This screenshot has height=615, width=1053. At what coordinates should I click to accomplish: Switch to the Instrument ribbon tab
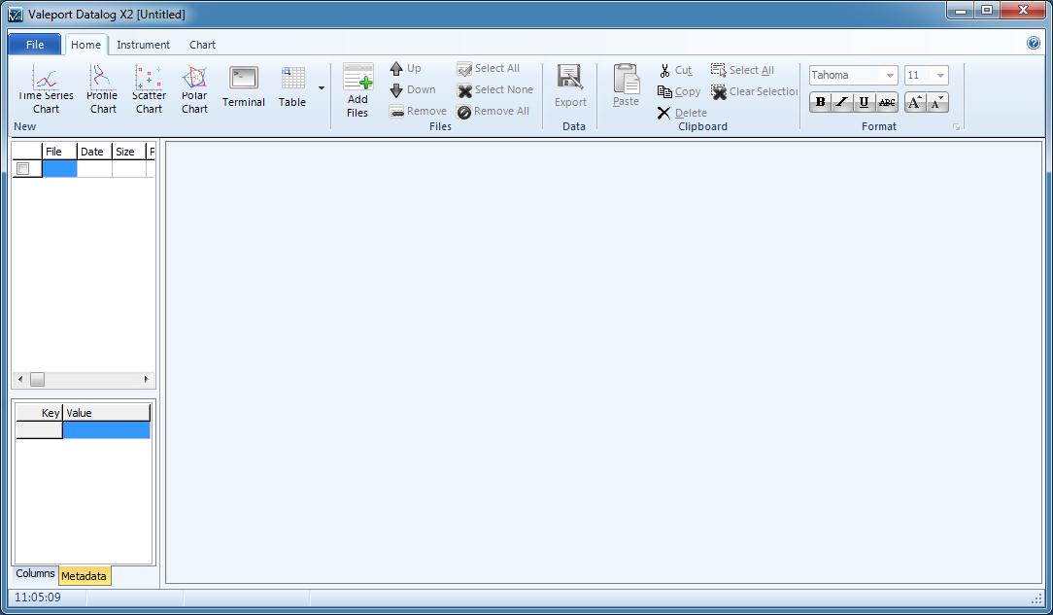tap(143, 45)
